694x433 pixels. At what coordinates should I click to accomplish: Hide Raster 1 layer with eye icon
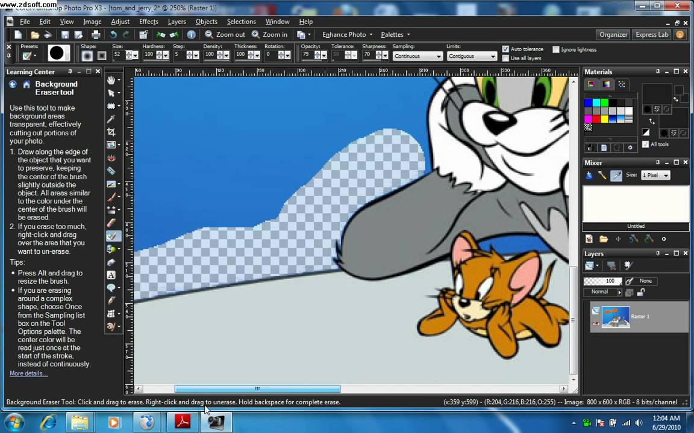[596, 324]
